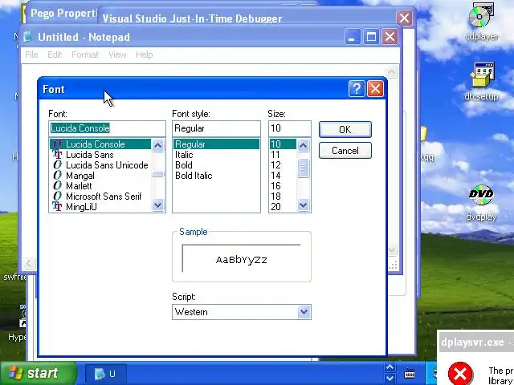Select size 16 in the Size list
This screenshot has width=514, height=385.
283,186
